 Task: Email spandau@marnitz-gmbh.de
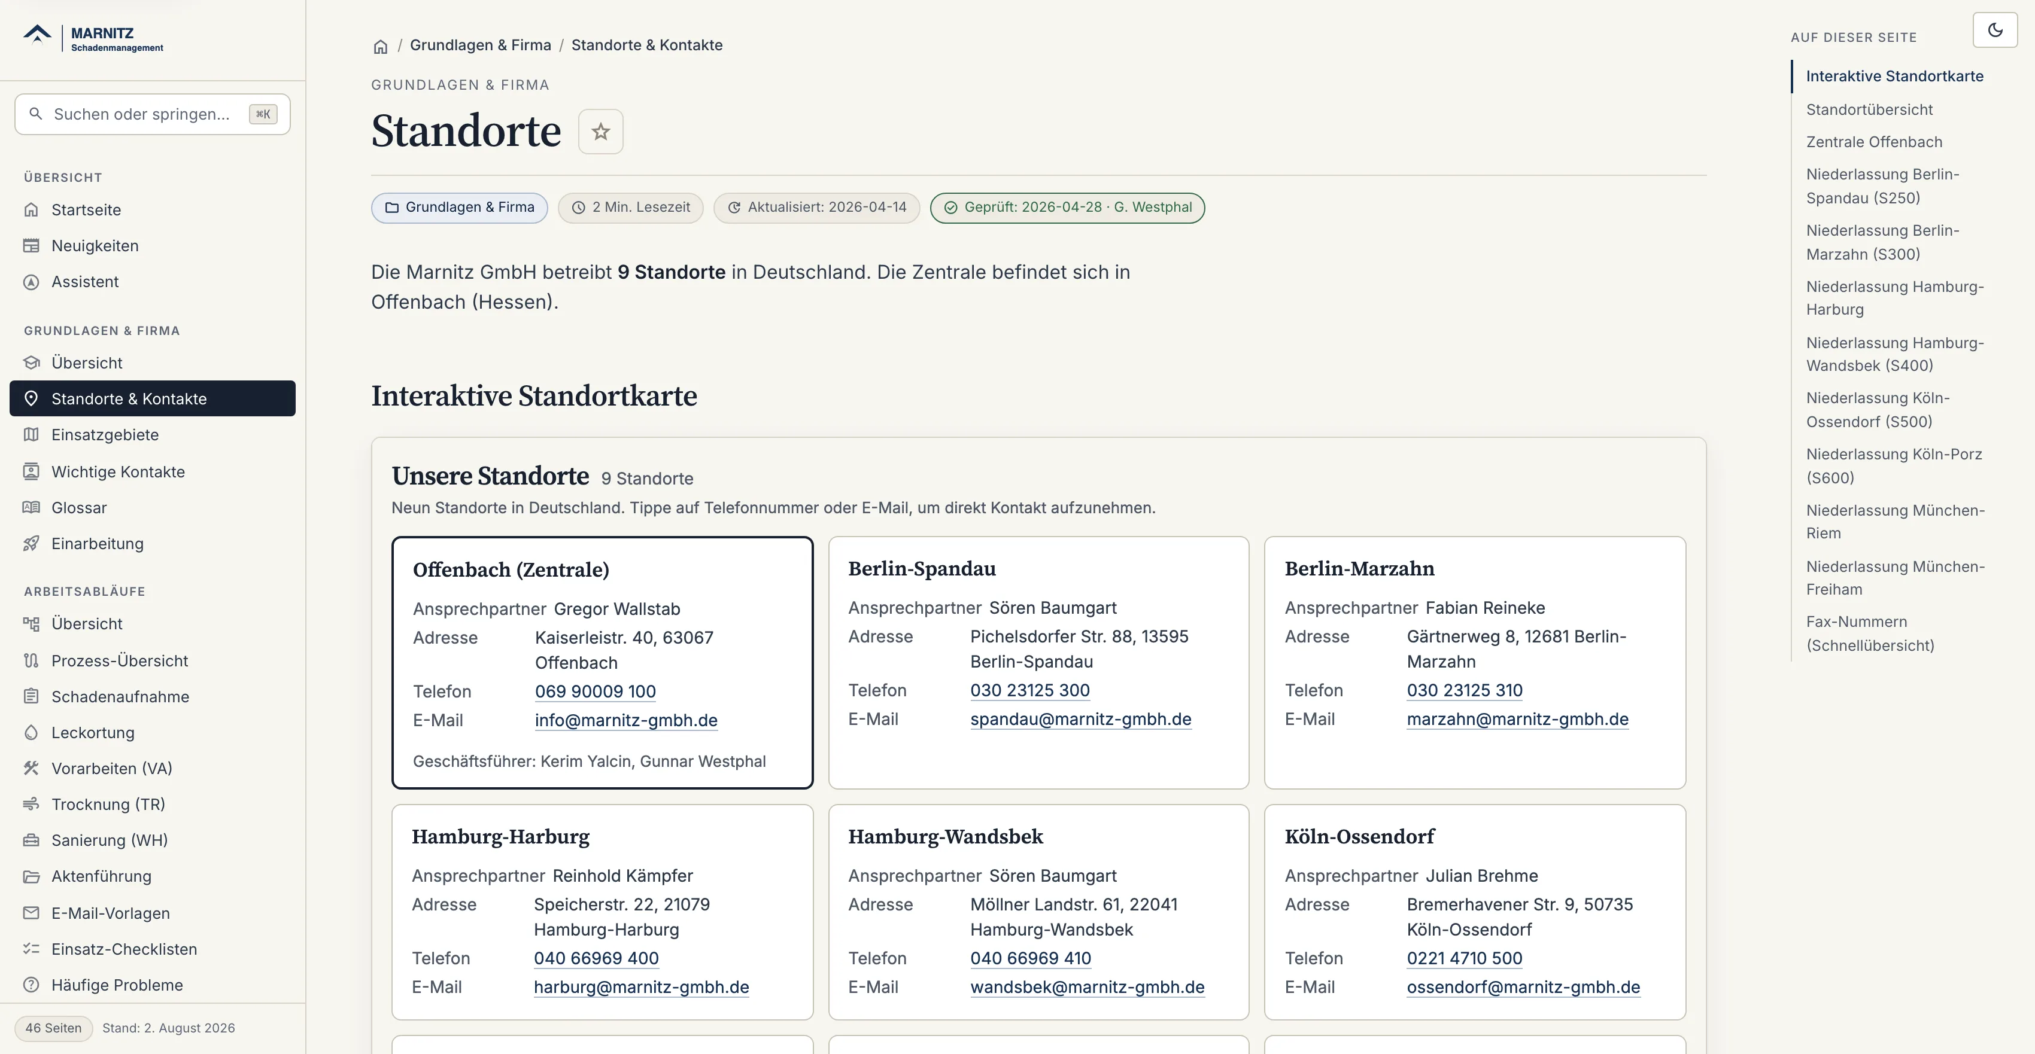click(1080, 719)
